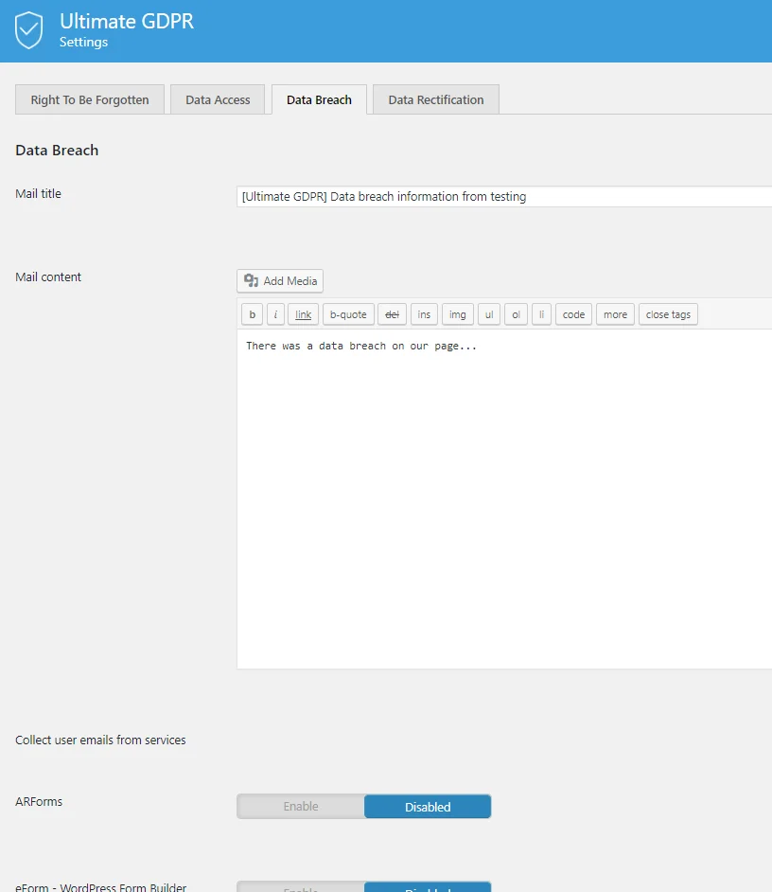This screenshot has width=772, height=892.
Task: Insert a hyperlink using the link button
Action: [x=302, y=313]
